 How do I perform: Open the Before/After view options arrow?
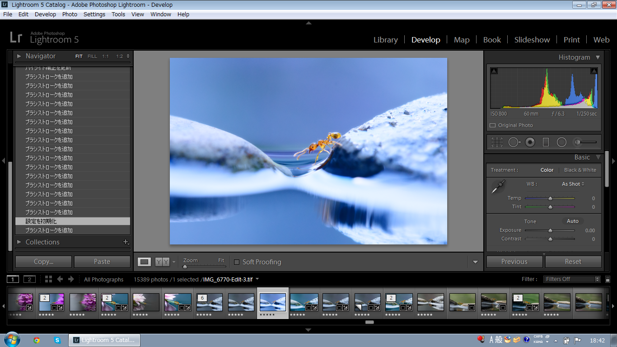174,262
